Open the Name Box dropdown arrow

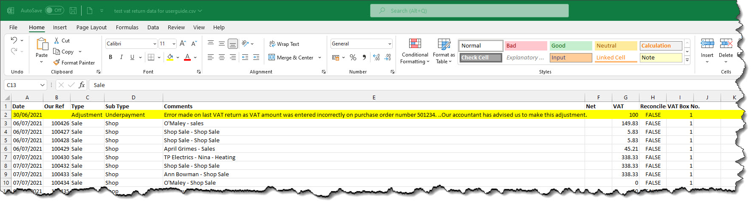pos(42,85)
